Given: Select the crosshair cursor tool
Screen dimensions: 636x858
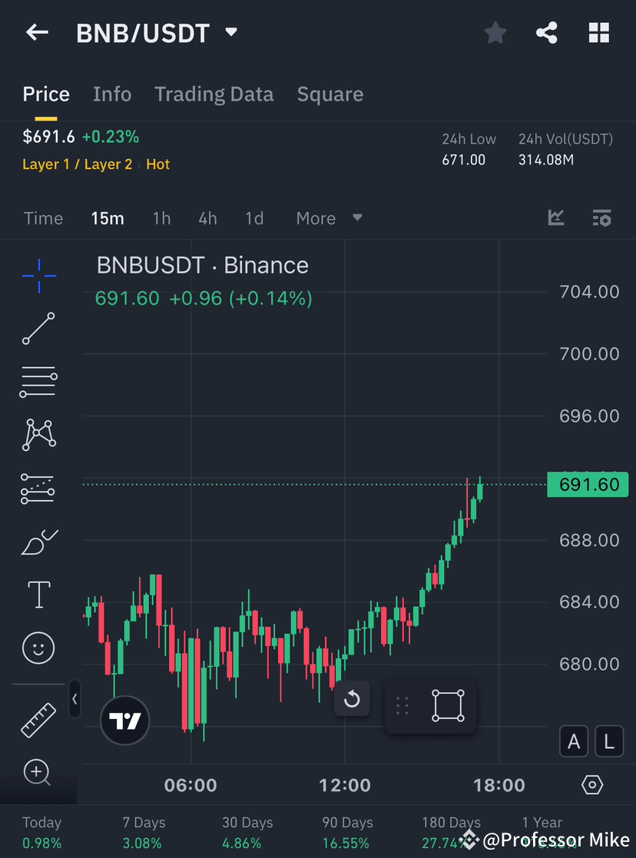Looking at the screenshot, I should point(38,276).
